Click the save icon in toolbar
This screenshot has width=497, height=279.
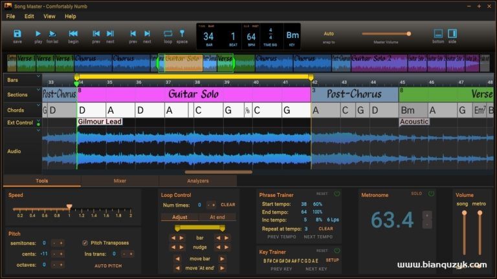point(17,34)
